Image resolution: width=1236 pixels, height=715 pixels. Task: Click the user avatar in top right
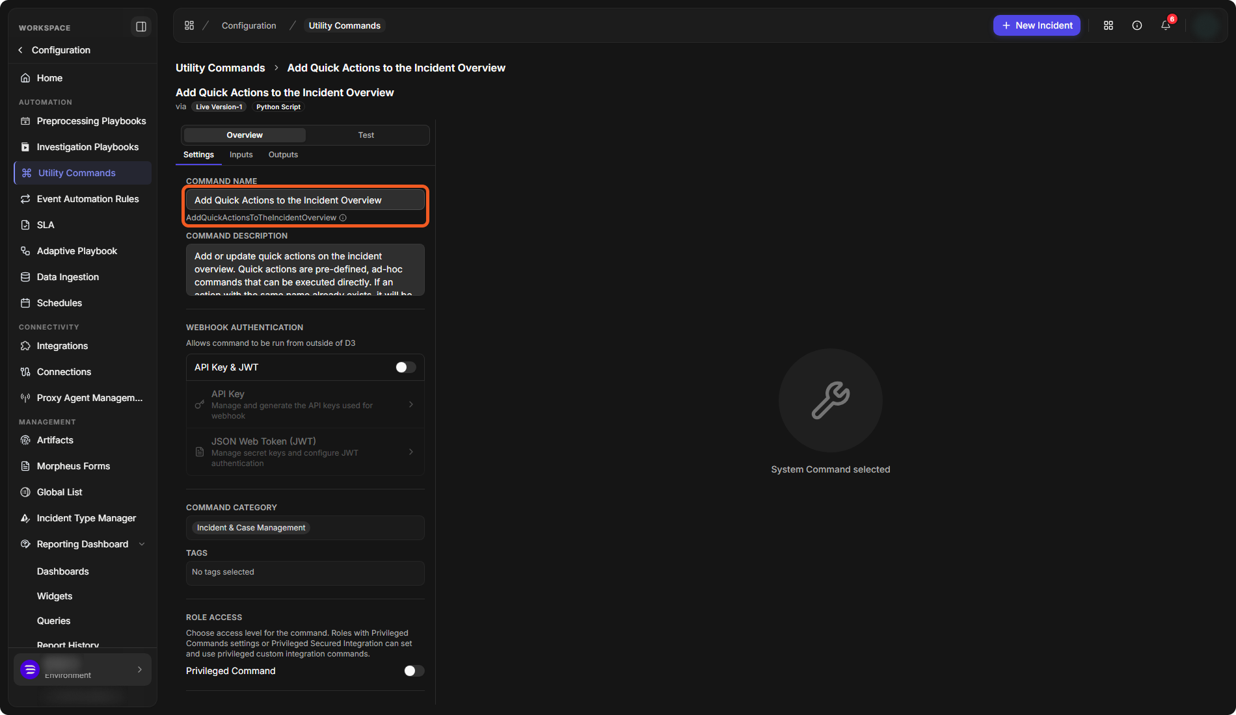coord(1206,25)
